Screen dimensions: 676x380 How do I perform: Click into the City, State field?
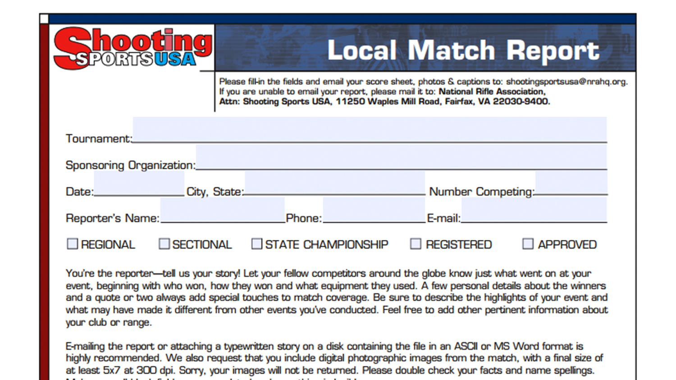pos(334,183)
